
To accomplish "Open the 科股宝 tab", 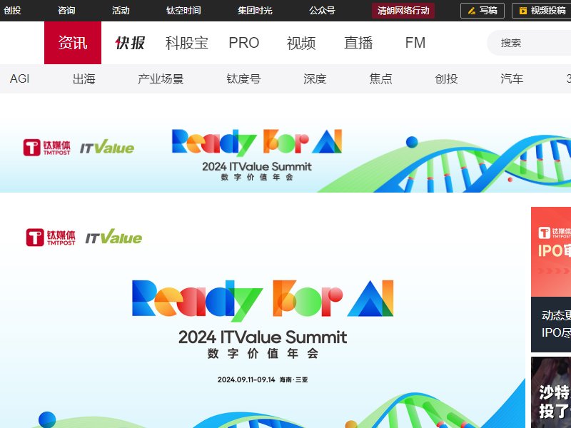I will coord(187,43).
